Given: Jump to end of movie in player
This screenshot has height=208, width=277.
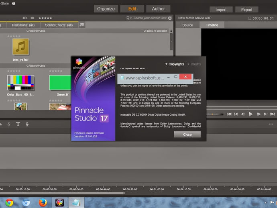Looking at the screenshot, I should click(273, 114).
